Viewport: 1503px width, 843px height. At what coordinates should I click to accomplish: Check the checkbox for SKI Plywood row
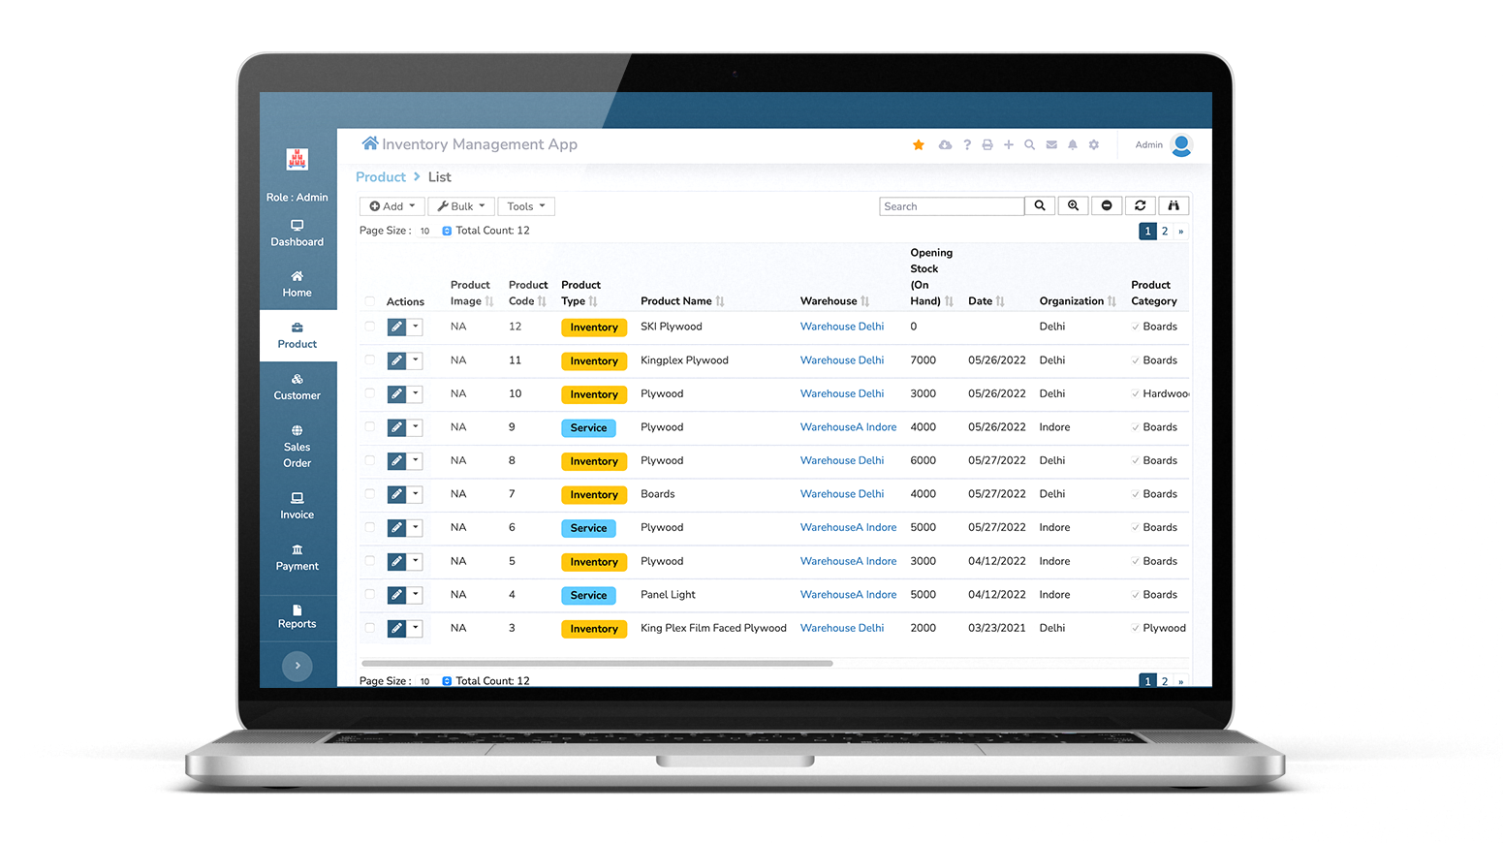click(369, 327)
